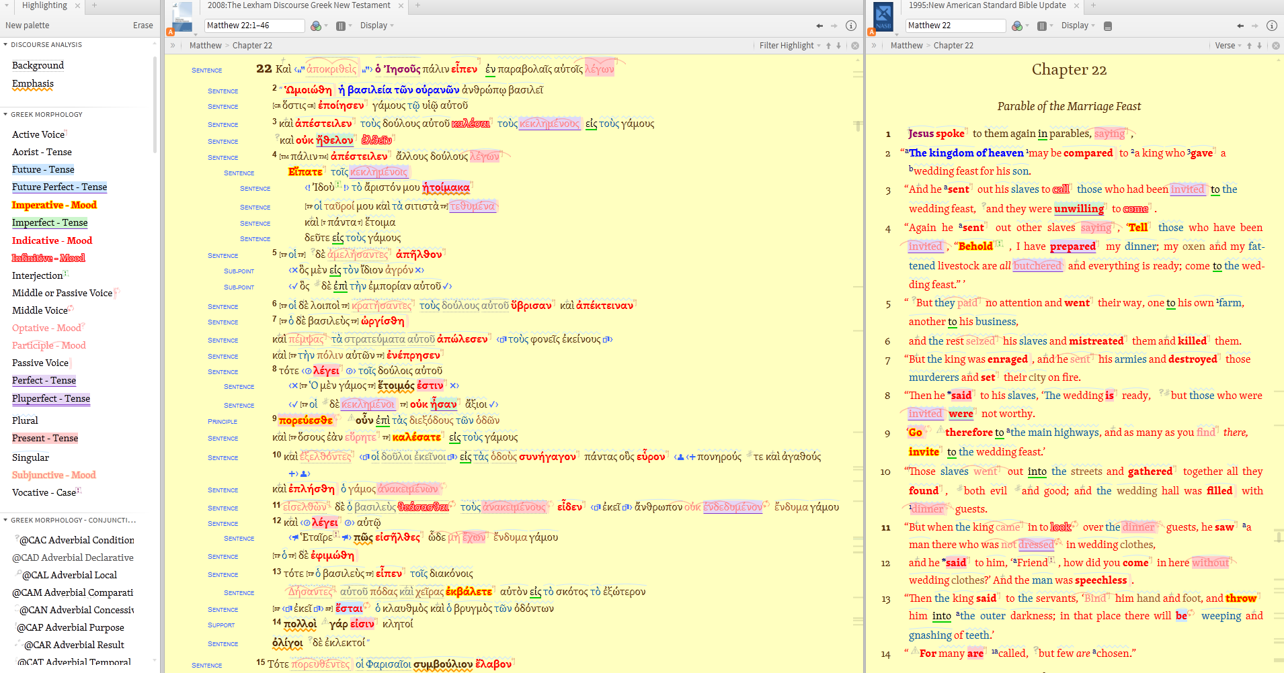1284x673 pixels.
Task: Go back in NASB panel history
Action: pyautogui.click(x=1240, y=26)
